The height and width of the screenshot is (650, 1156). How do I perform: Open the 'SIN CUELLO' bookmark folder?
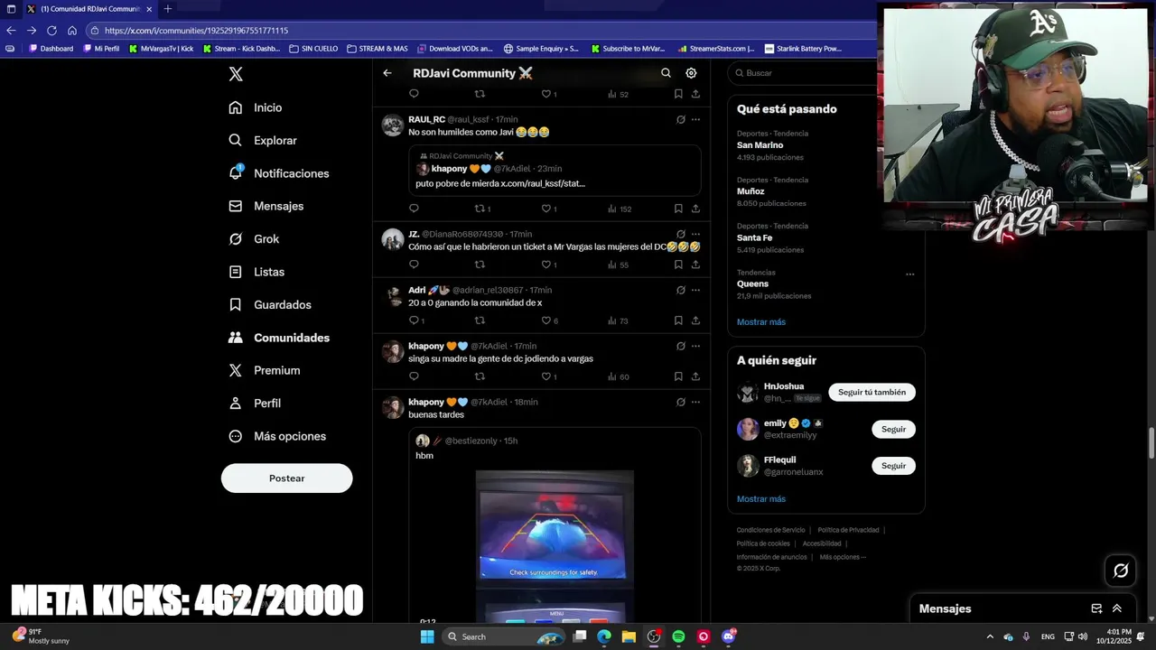(x=313, y=49)
